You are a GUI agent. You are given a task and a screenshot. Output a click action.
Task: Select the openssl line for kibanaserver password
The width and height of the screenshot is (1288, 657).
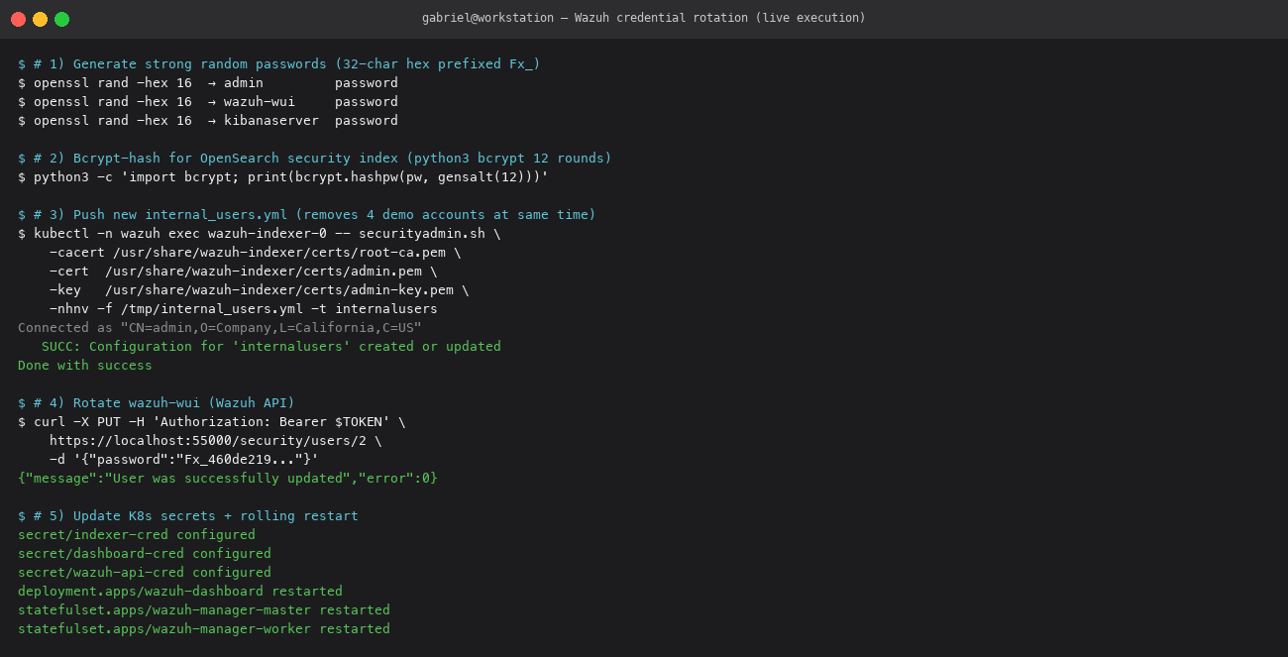click(x=208, y=120)
